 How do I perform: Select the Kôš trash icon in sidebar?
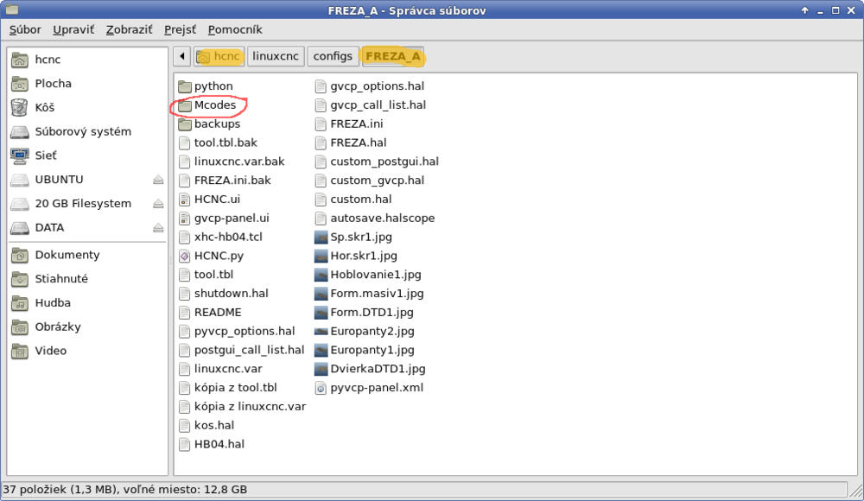pos(19,108)
